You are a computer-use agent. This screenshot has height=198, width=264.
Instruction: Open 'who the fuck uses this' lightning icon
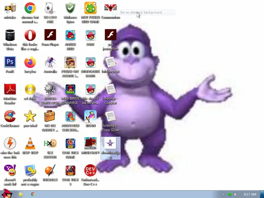tap(10, 143)
